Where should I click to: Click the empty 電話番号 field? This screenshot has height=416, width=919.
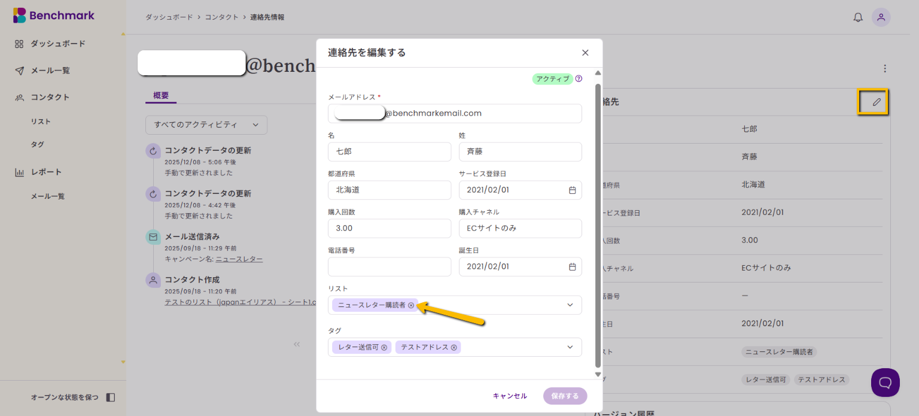[x=389, y=267]
